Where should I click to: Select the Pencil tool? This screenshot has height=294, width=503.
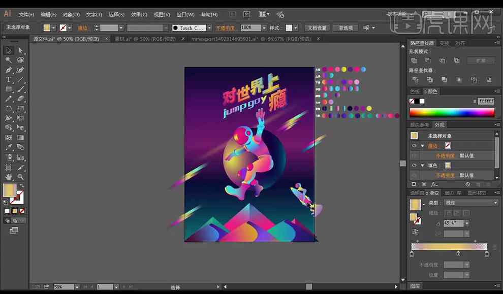coord(9,99)
